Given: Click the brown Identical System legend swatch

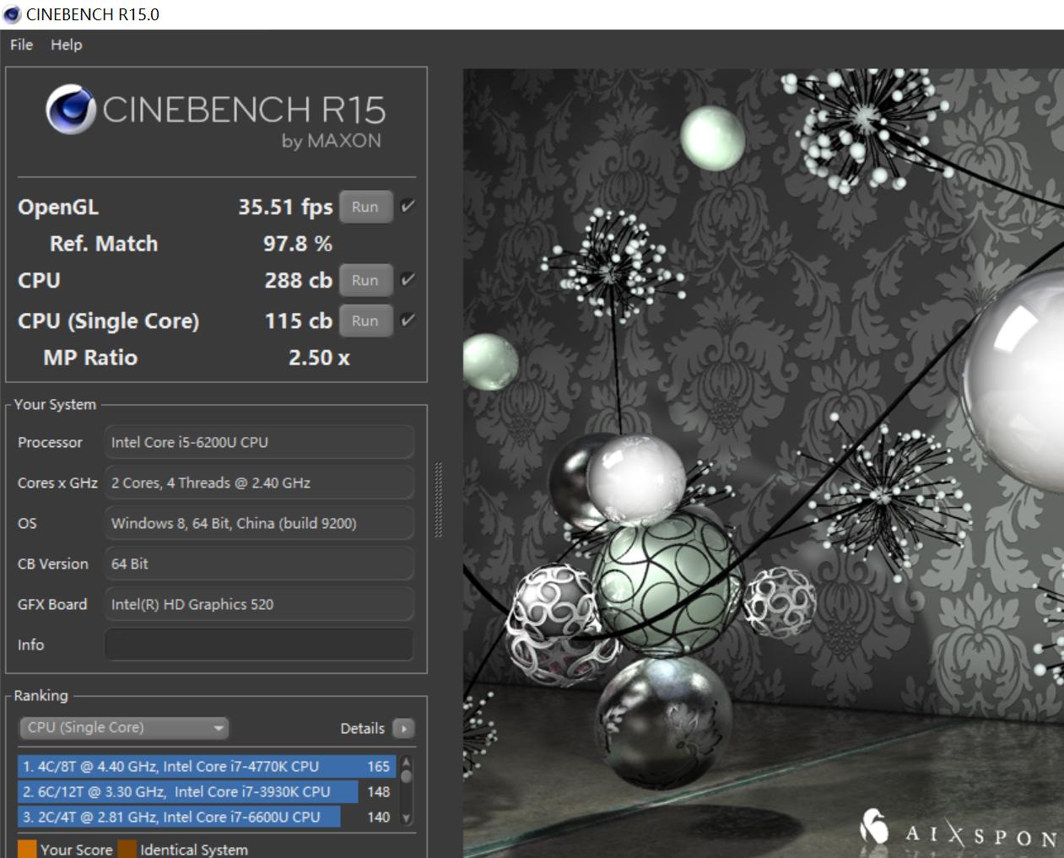Looking at the screenshot, I should (x=127, y=849).
